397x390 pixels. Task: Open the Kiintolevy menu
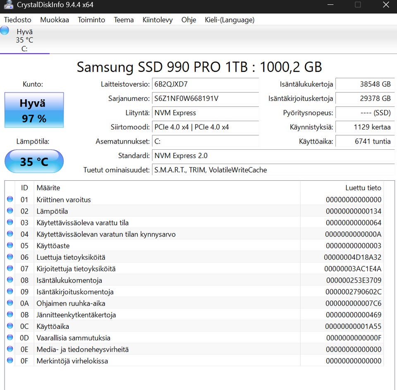pyautogui.click(x=158, y=20)
